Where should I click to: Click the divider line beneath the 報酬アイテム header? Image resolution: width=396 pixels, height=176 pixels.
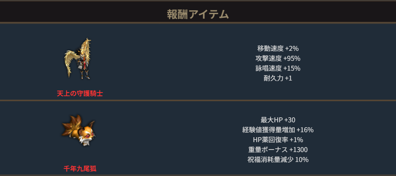tap(198, 23)
